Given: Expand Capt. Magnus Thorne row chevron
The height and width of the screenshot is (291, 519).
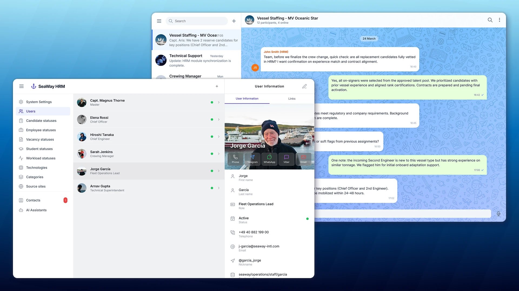Looking at the screenshot, I should tap(219, 102).
